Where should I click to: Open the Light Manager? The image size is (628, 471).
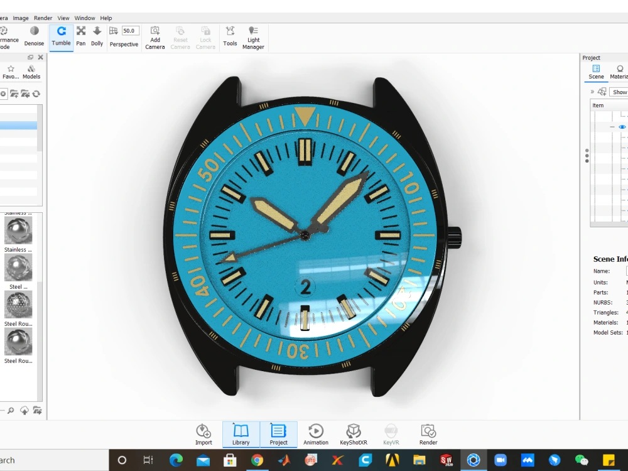[x=253, y=38]
